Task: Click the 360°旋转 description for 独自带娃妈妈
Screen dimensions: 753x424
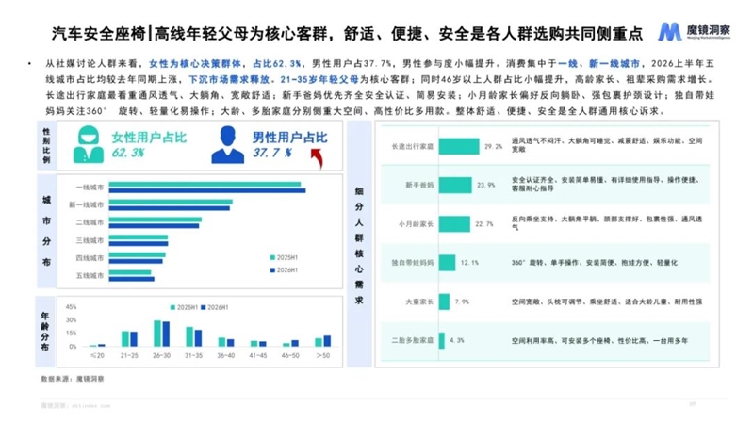Action: (x=595, y=263)
